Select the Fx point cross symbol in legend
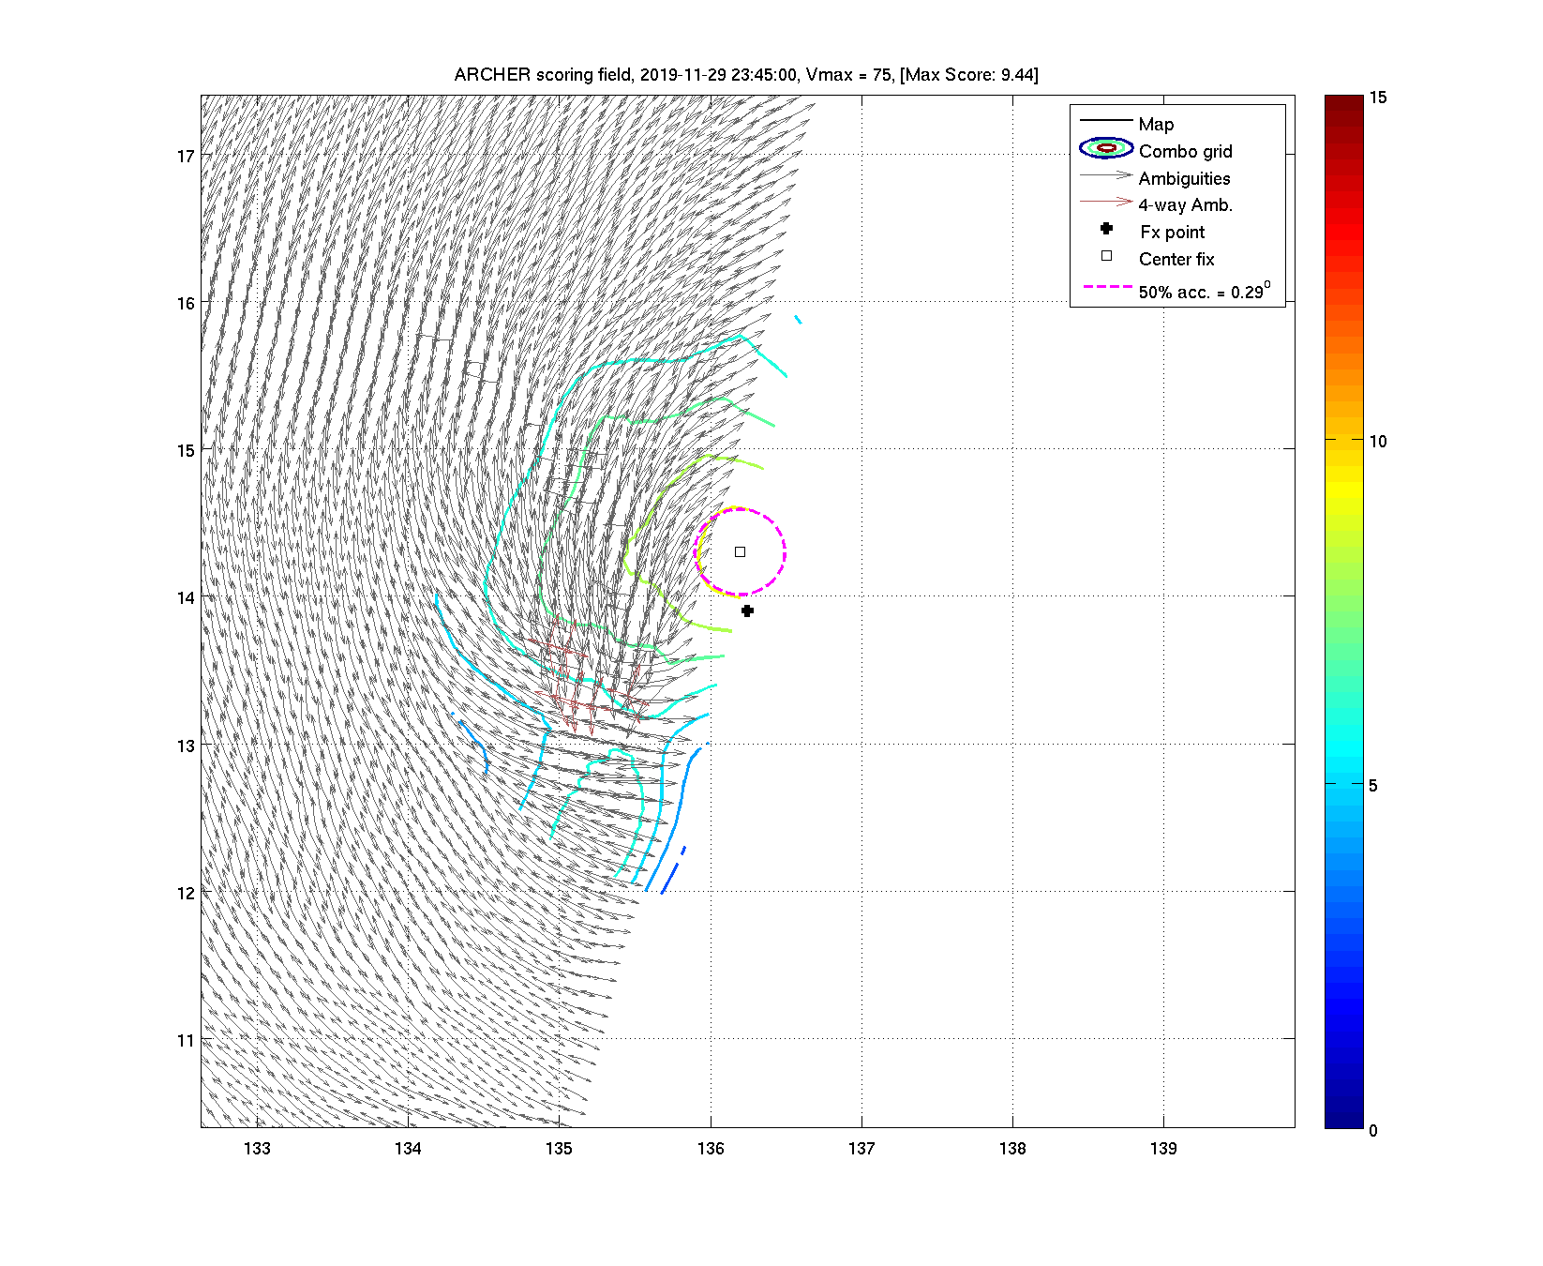Image resolution: width=1543 pixels, height=1266 pixels. (x=1106, y=229)
